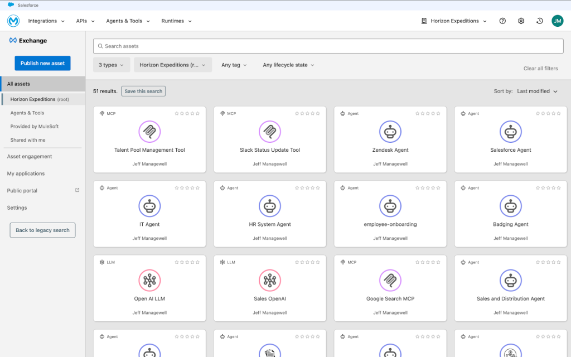Open the settings gear icon in header

[x=521, y=21]
